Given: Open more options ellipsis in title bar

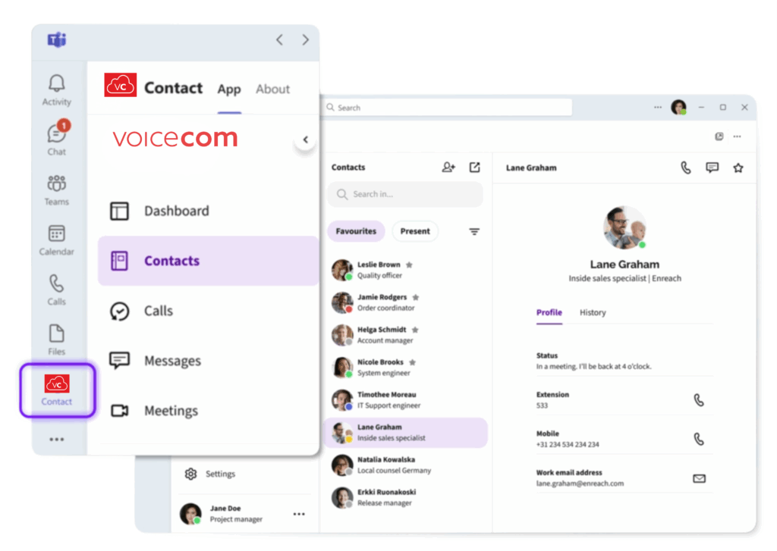Looking at the screenshot, I should coord(658,107).
